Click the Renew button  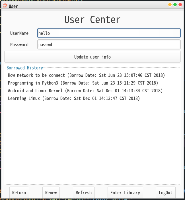[x=51, y=193]
